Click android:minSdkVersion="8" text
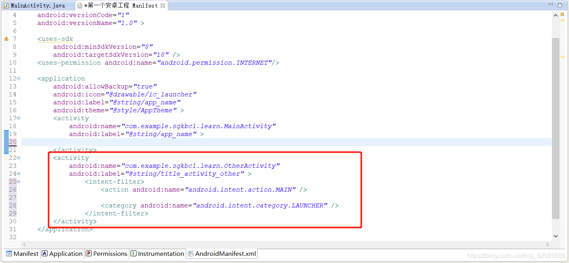569x263 pixels. 103,47
